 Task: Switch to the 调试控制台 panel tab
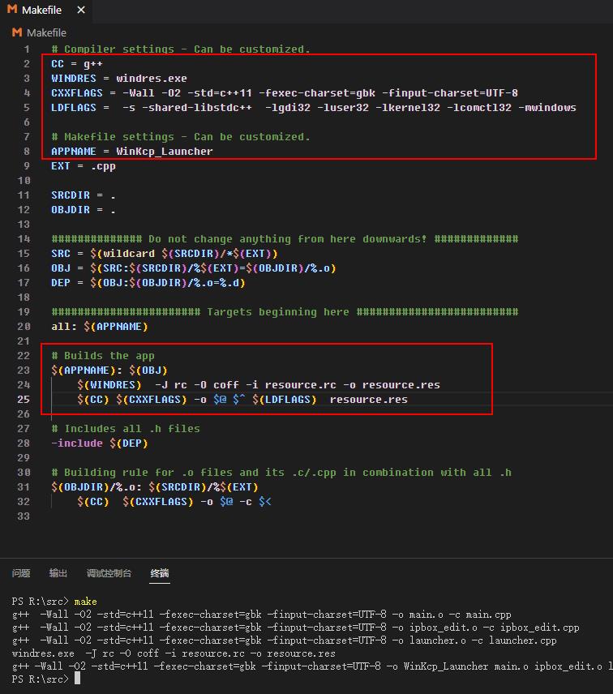click(109, 573)
